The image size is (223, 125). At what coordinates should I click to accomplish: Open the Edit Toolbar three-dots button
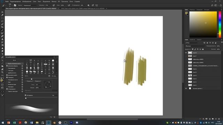click(2, 75)
